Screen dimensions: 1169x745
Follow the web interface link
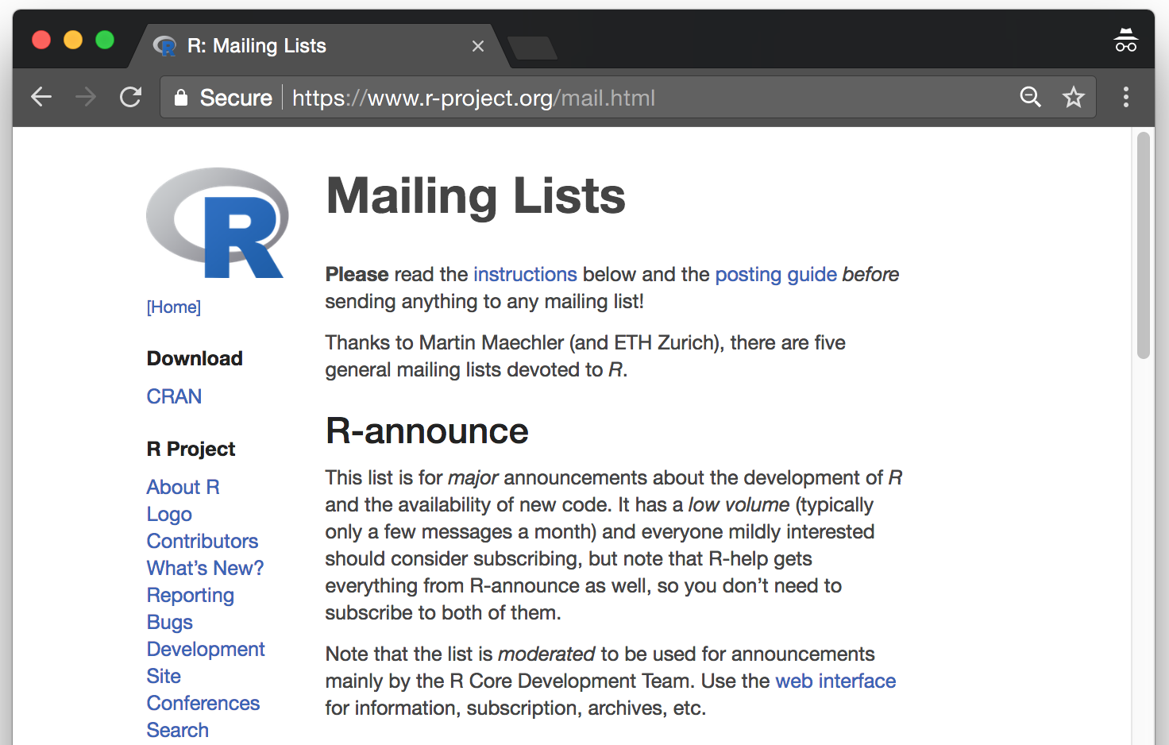coord(835,681)
